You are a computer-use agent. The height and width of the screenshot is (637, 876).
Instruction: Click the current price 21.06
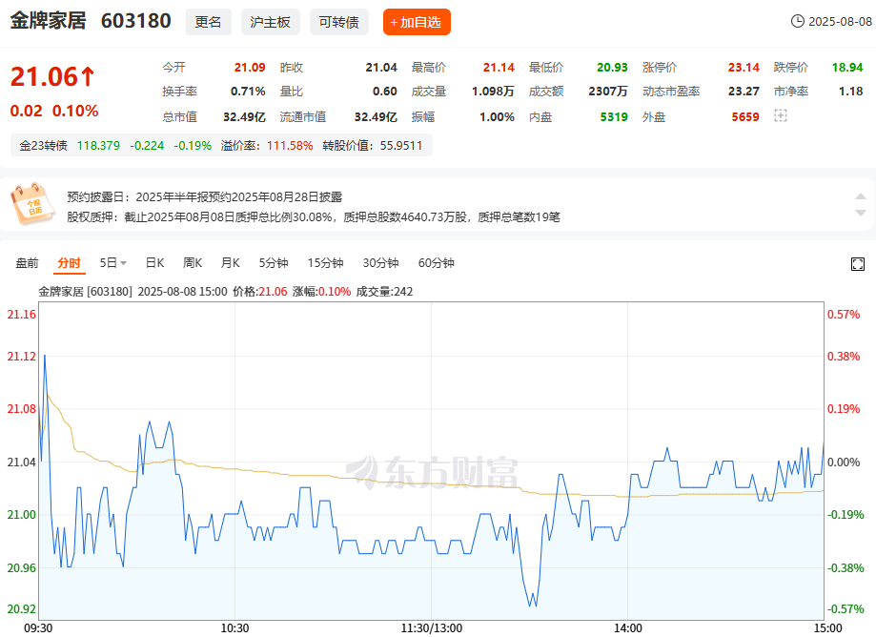pos(44,76)
